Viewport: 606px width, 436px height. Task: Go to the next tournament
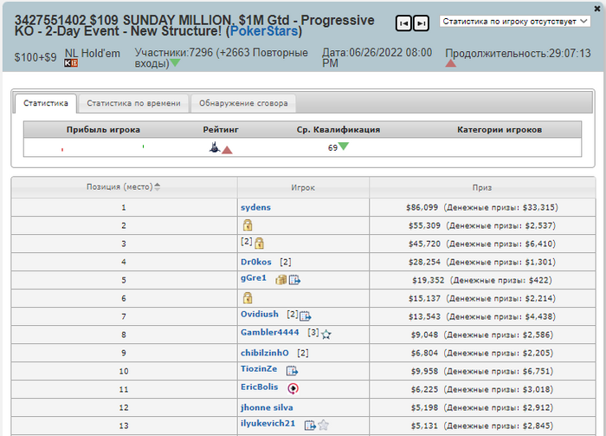(421, 23)
